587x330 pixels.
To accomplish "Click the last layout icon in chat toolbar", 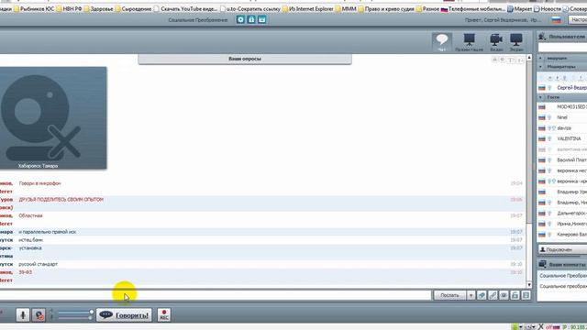I will pyautogui.click(x=526, y=295).
